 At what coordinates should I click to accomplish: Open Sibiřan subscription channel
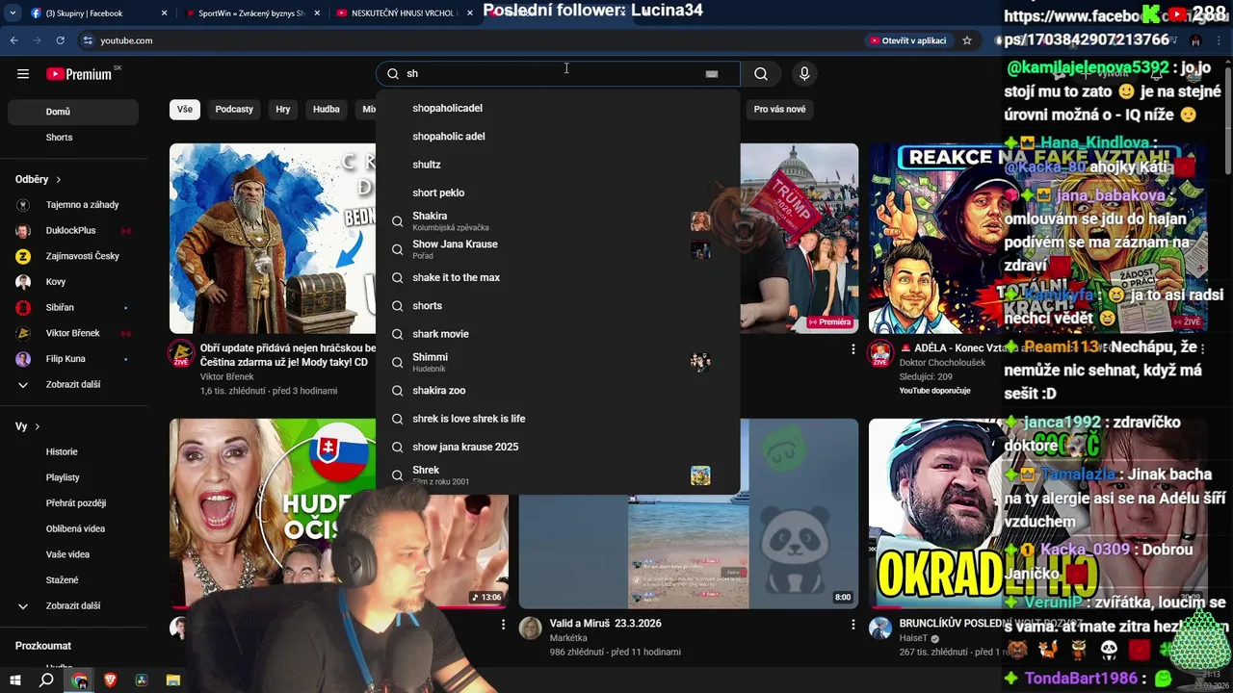click(73, 307)
